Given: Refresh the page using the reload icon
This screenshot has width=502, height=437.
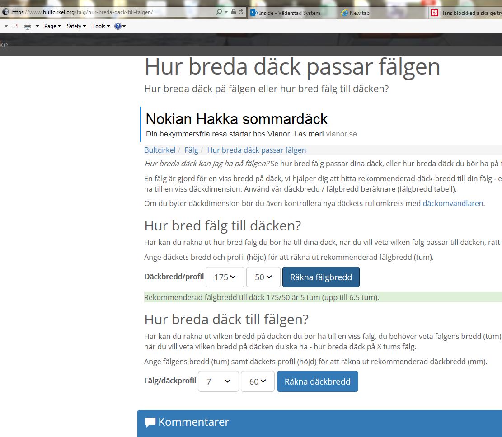Looking at the screenshot, I should (x=241, y=11).
